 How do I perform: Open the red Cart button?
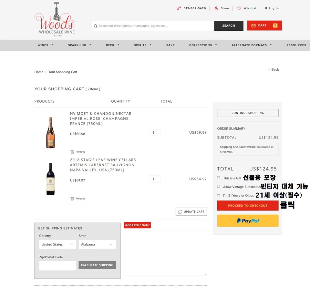[264, 26]
